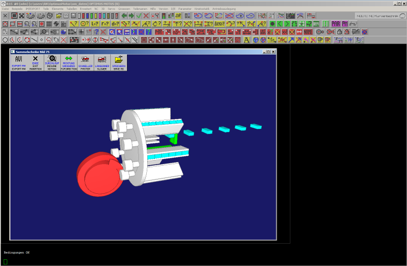Image resolution: width=407 pixels, height=266 pixels.
Task: Click the large letter A text icon
Action: pyautogui.click(x=246, y=40)
